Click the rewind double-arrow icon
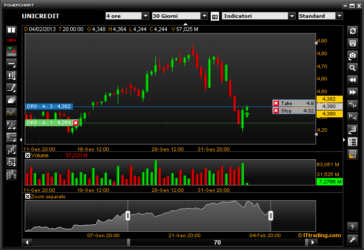This screenshot has width=364, height=250. point(352,80)
